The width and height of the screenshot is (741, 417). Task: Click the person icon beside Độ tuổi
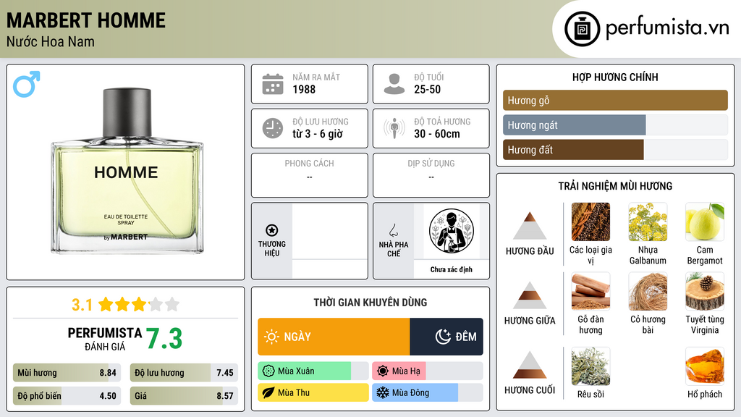394,84
